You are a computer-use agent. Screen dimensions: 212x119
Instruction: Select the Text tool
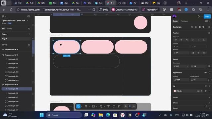[108, 106]
